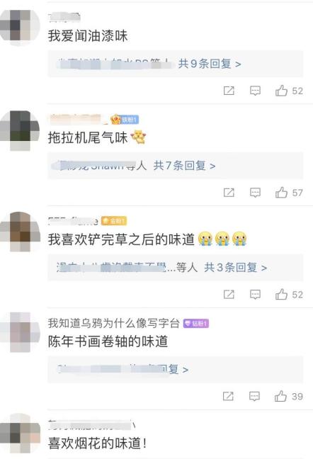
Task: Open avatar of the paint smell commenter
Action: (20, 25)
